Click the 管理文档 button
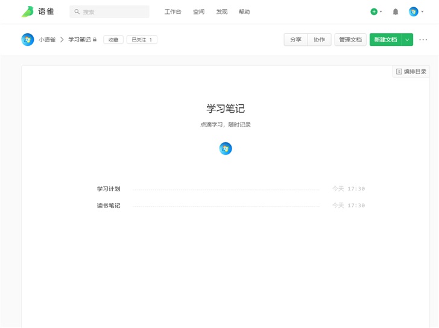Screen dimensions: 439x328 (x=350, y=40)
